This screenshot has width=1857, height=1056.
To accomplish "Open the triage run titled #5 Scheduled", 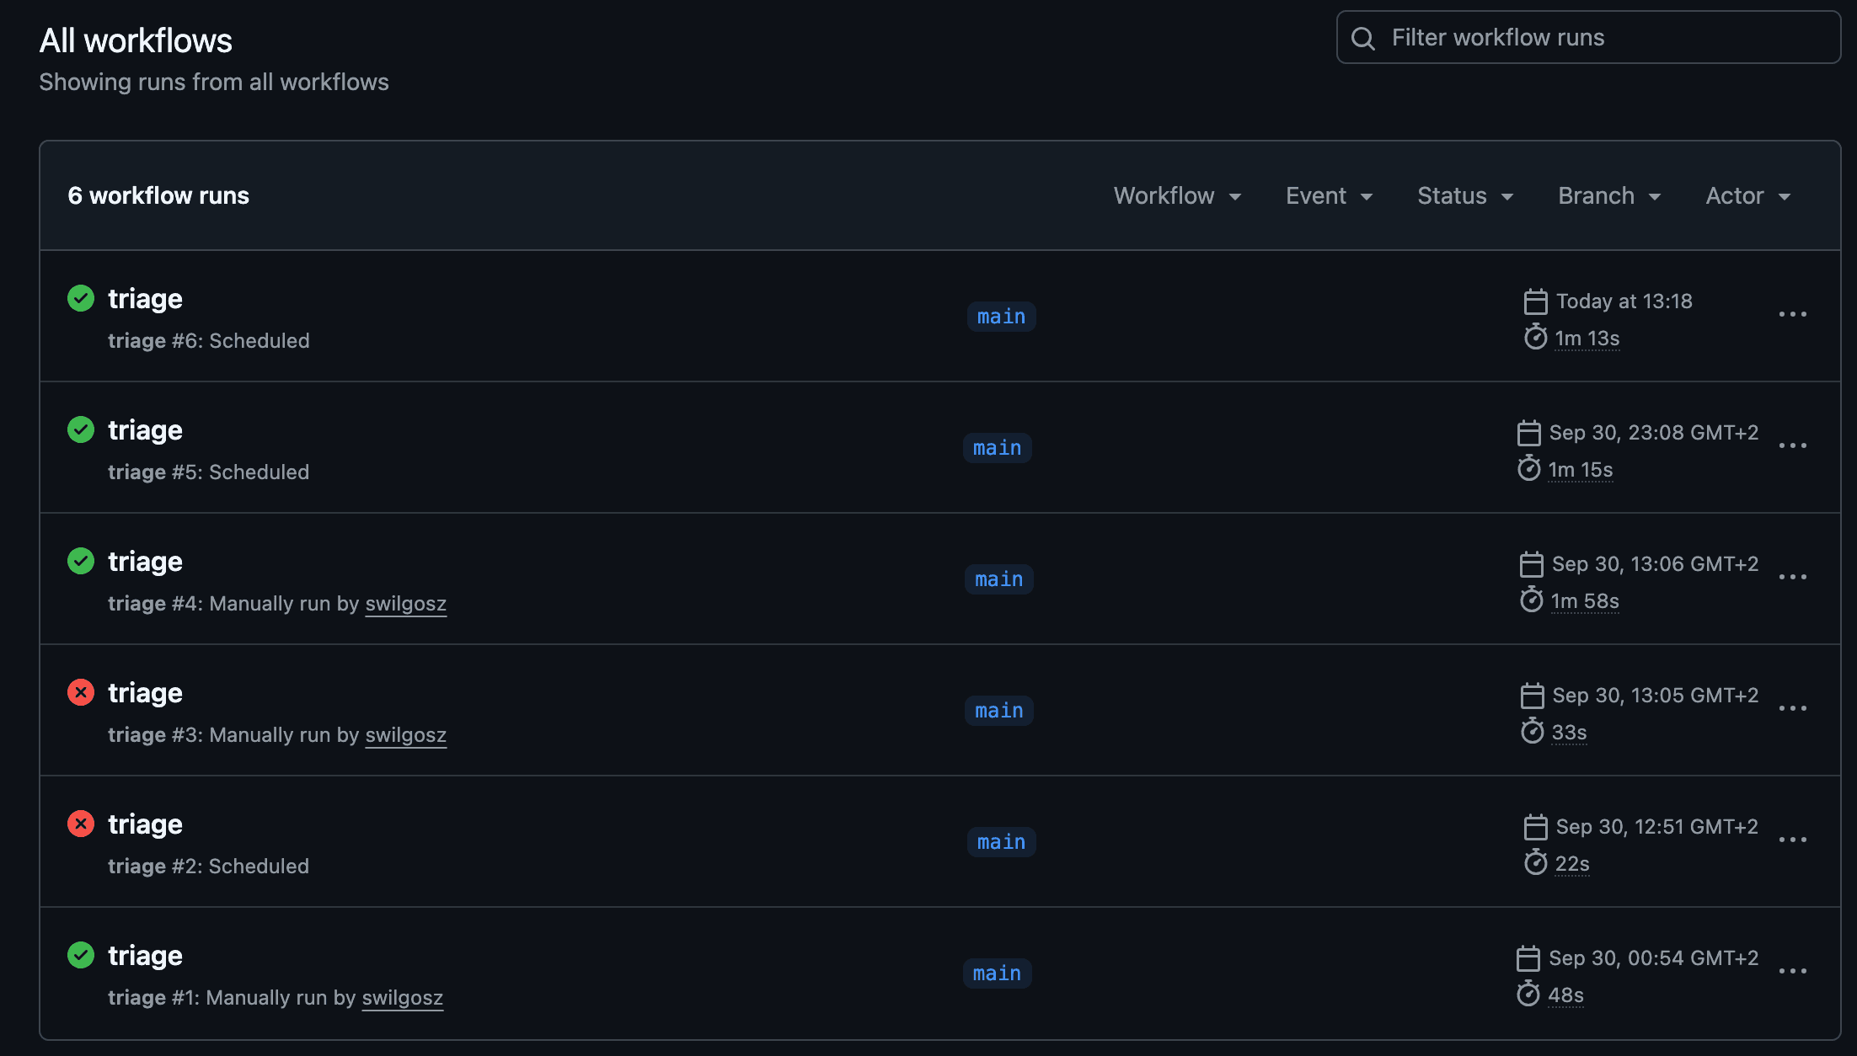I will click(145, 430).
